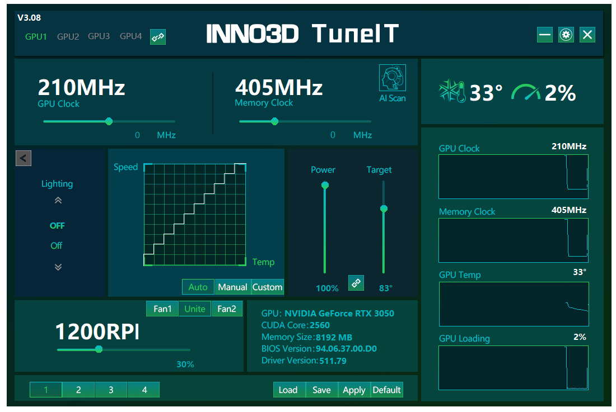Click the 30% fan speed value
The image size is (616, 412).
(x=185, y=364)
